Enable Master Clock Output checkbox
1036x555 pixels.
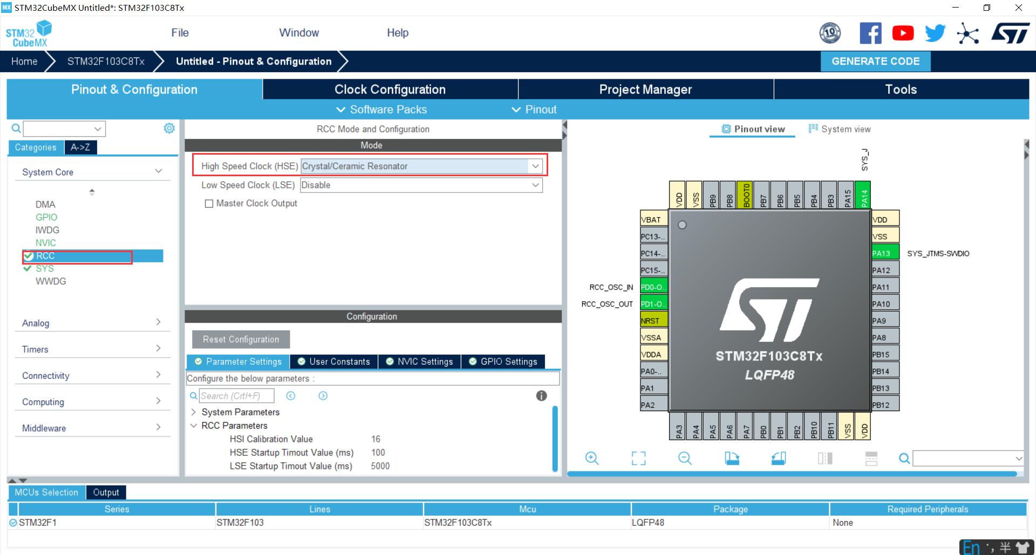pyautogui.click(x=209, y=204)
